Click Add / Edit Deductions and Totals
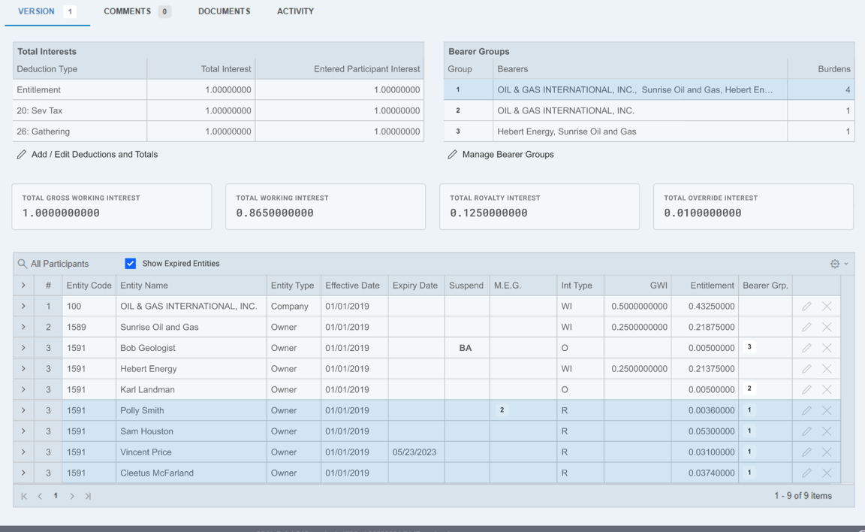The image size is (865, 532). point(87,155)
